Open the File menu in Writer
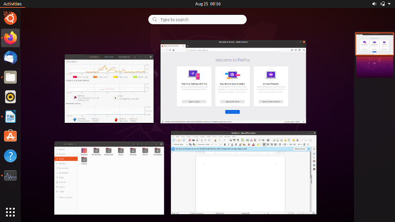The image size is (395, 222). click(173, 137)
